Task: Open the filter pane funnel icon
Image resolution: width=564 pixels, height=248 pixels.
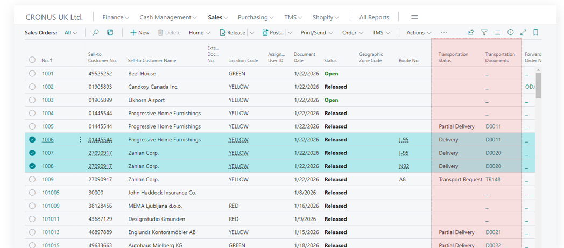Action: [x=484, y=33]
